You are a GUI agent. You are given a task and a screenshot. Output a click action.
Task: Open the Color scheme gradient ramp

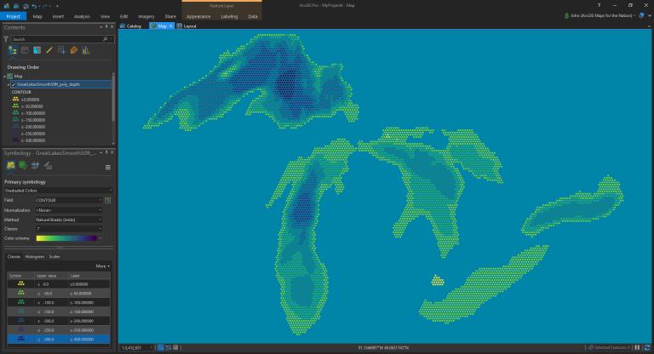click(66, 238)
